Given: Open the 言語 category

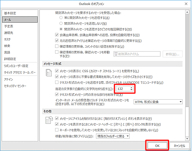Looking at the screenshot, I should [20, 53].
